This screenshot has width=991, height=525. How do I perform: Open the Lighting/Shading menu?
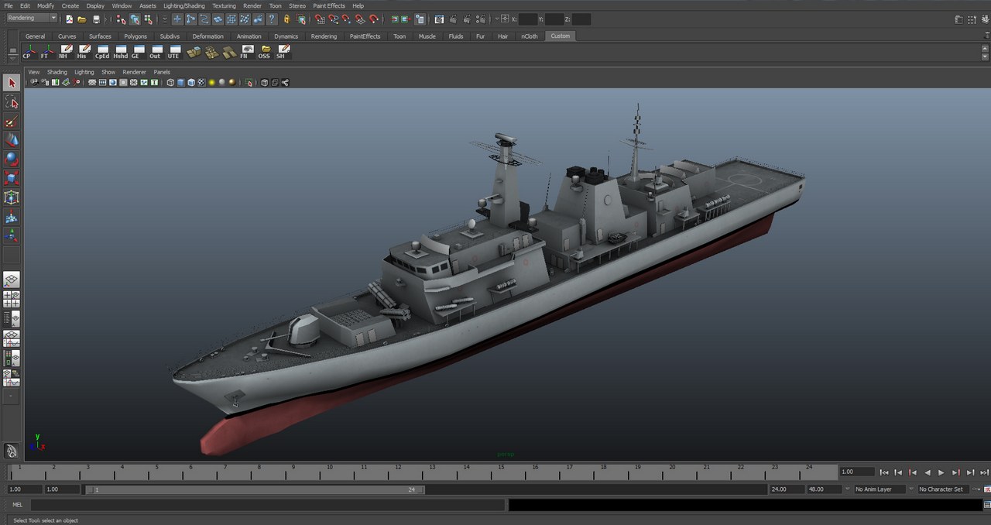click(183, 5)
